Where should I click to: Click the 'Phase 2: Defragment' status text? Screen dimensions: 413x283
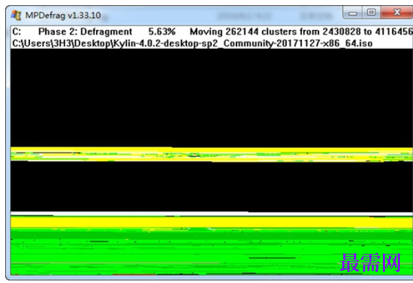(x=85, y=32)
